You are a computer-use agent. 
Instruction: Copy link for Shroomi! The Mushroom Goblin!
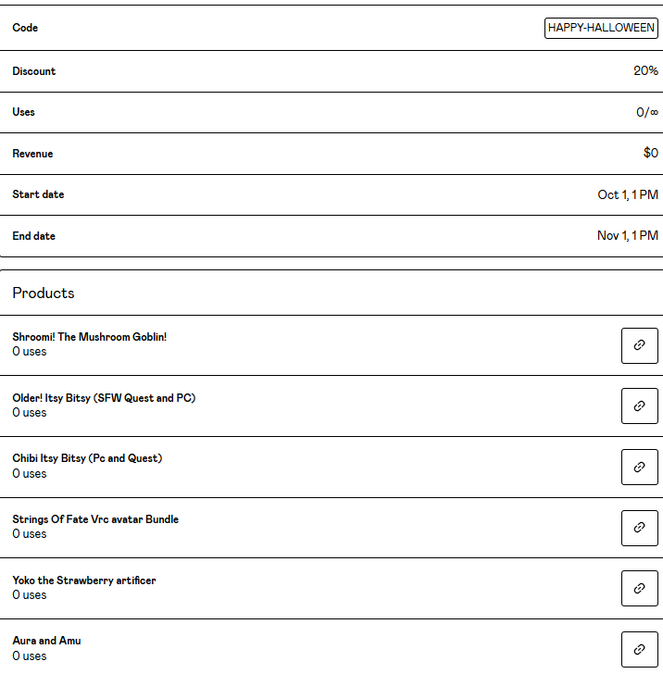pos(639,345)
